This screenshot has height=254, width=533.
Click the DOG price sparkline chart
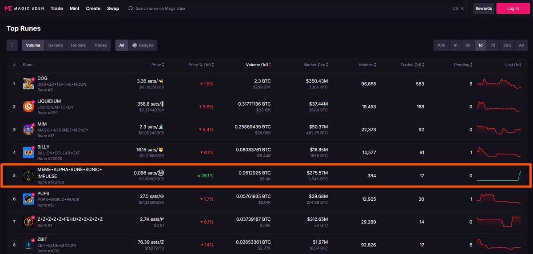point(499,83)
